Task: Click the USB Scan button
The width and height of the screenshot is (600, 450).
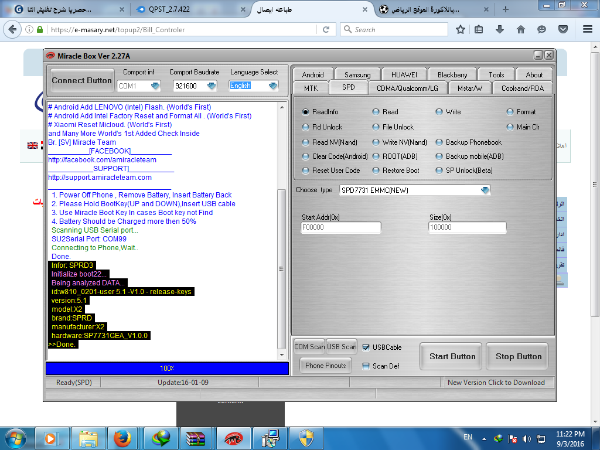Action: (x=342, y=347)
